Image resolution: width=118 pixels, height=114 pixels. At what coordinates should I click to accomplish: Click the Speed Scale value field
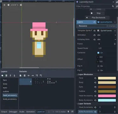coord(107,48)
